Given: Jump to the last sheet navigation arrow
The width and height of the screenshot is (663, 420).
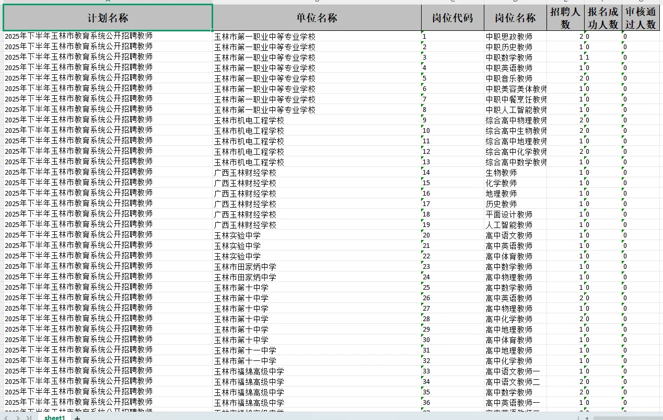Looking at the screenshot, I should (x=30, y=418).
